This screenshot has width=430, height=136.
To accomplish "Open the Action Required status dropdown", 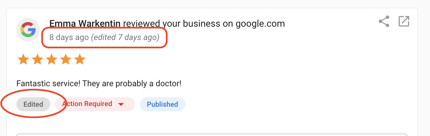I will pos(95,104).
